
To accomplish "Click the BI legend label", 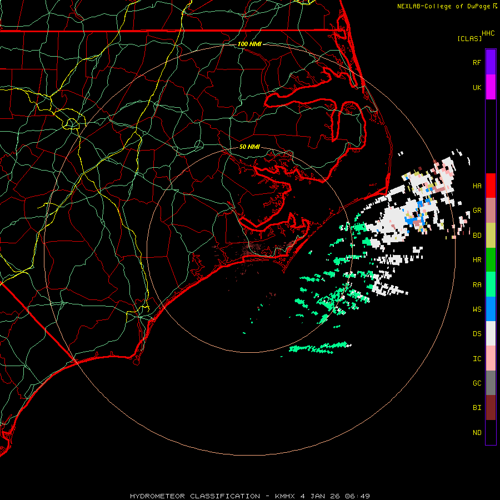I will pos(477,408).
